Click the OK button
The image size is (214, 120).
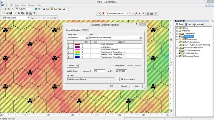coord(111,86)
